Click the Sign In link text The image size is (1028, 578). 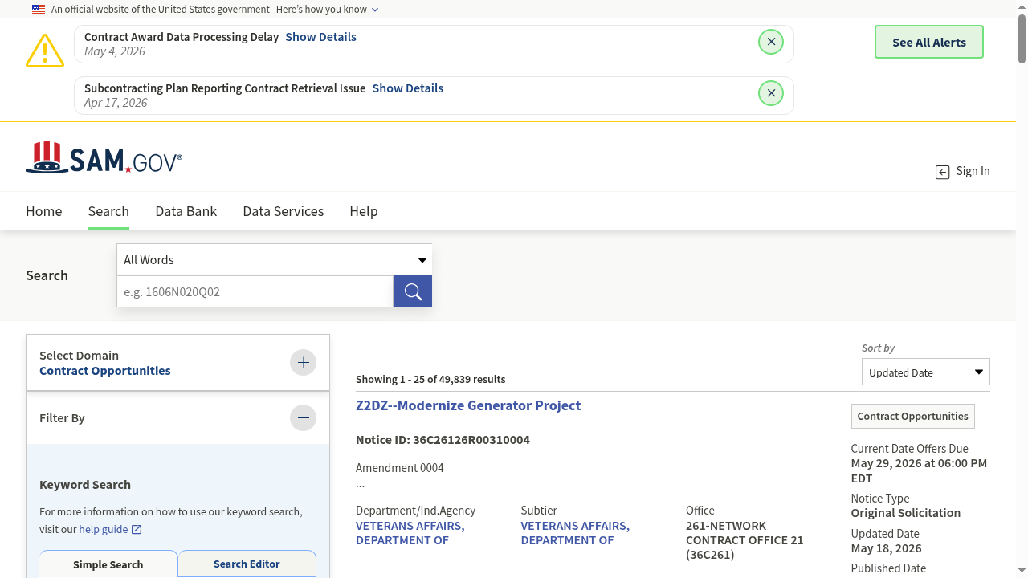pos(973,171)
